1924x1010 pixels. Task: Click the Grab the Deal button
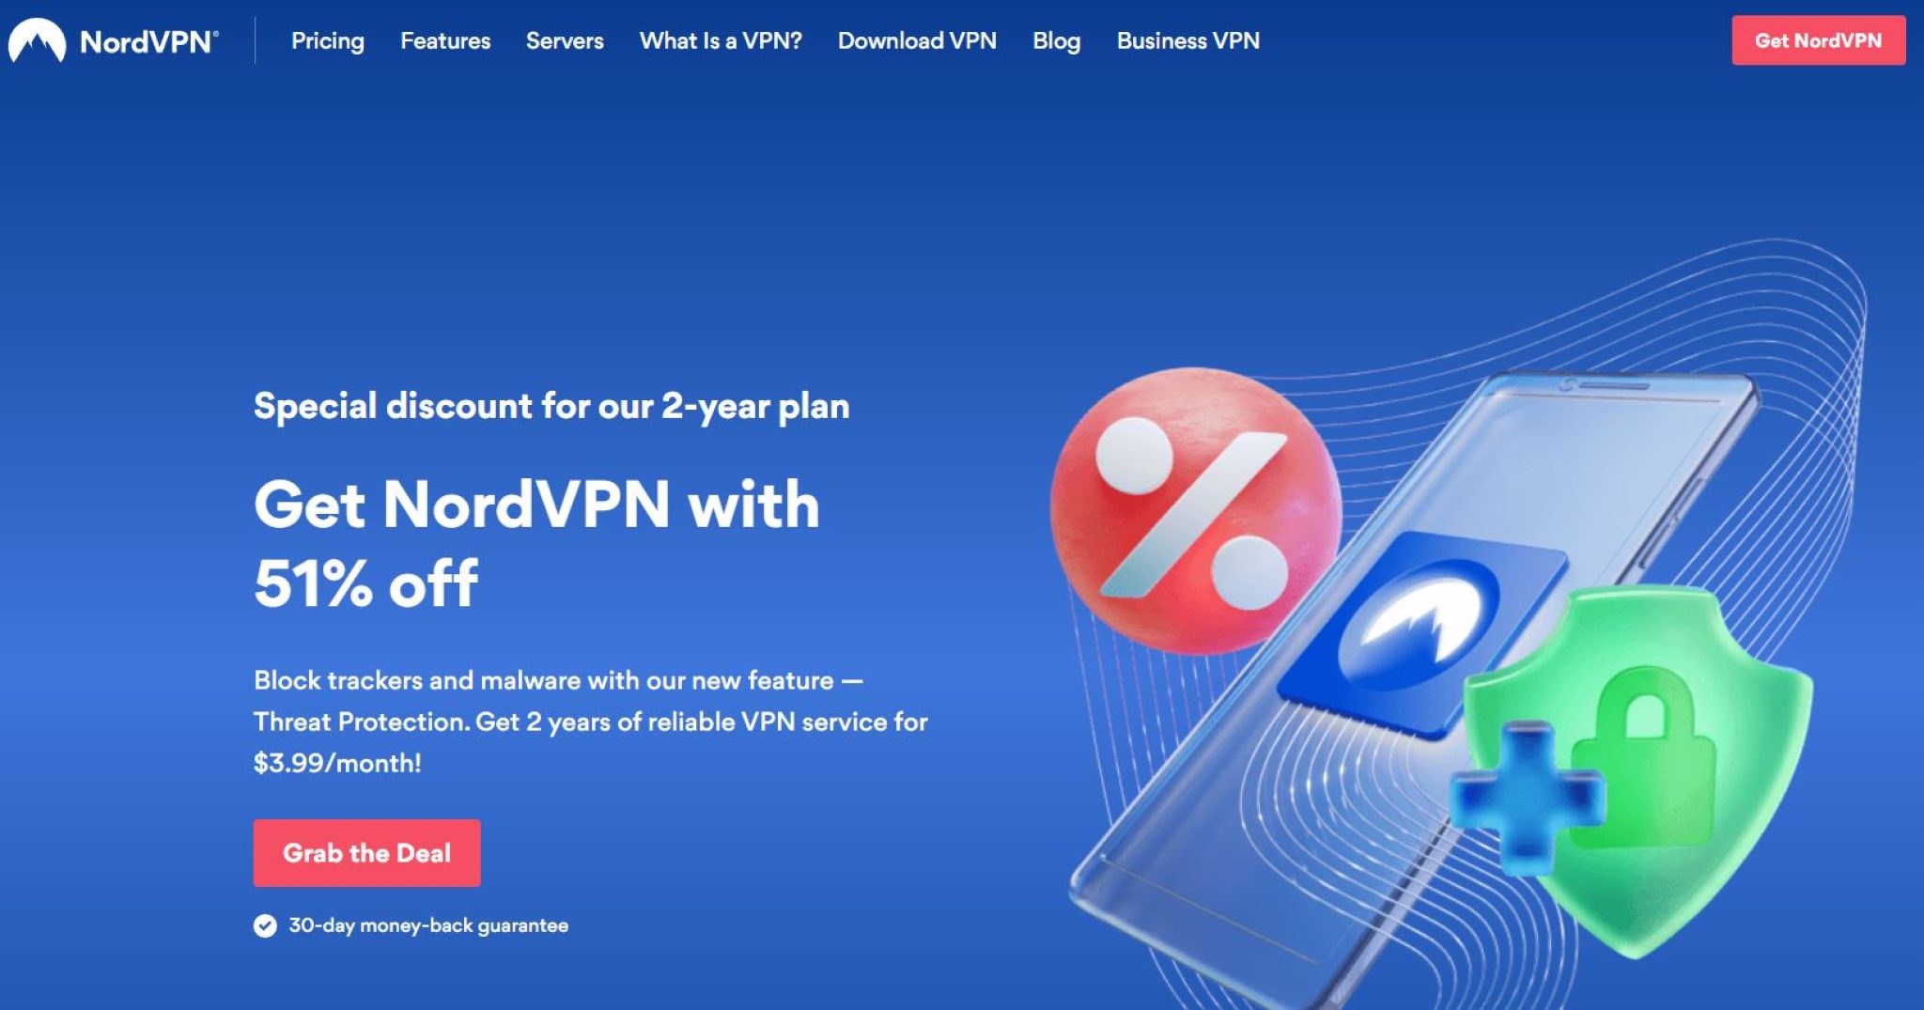(366, 853)
